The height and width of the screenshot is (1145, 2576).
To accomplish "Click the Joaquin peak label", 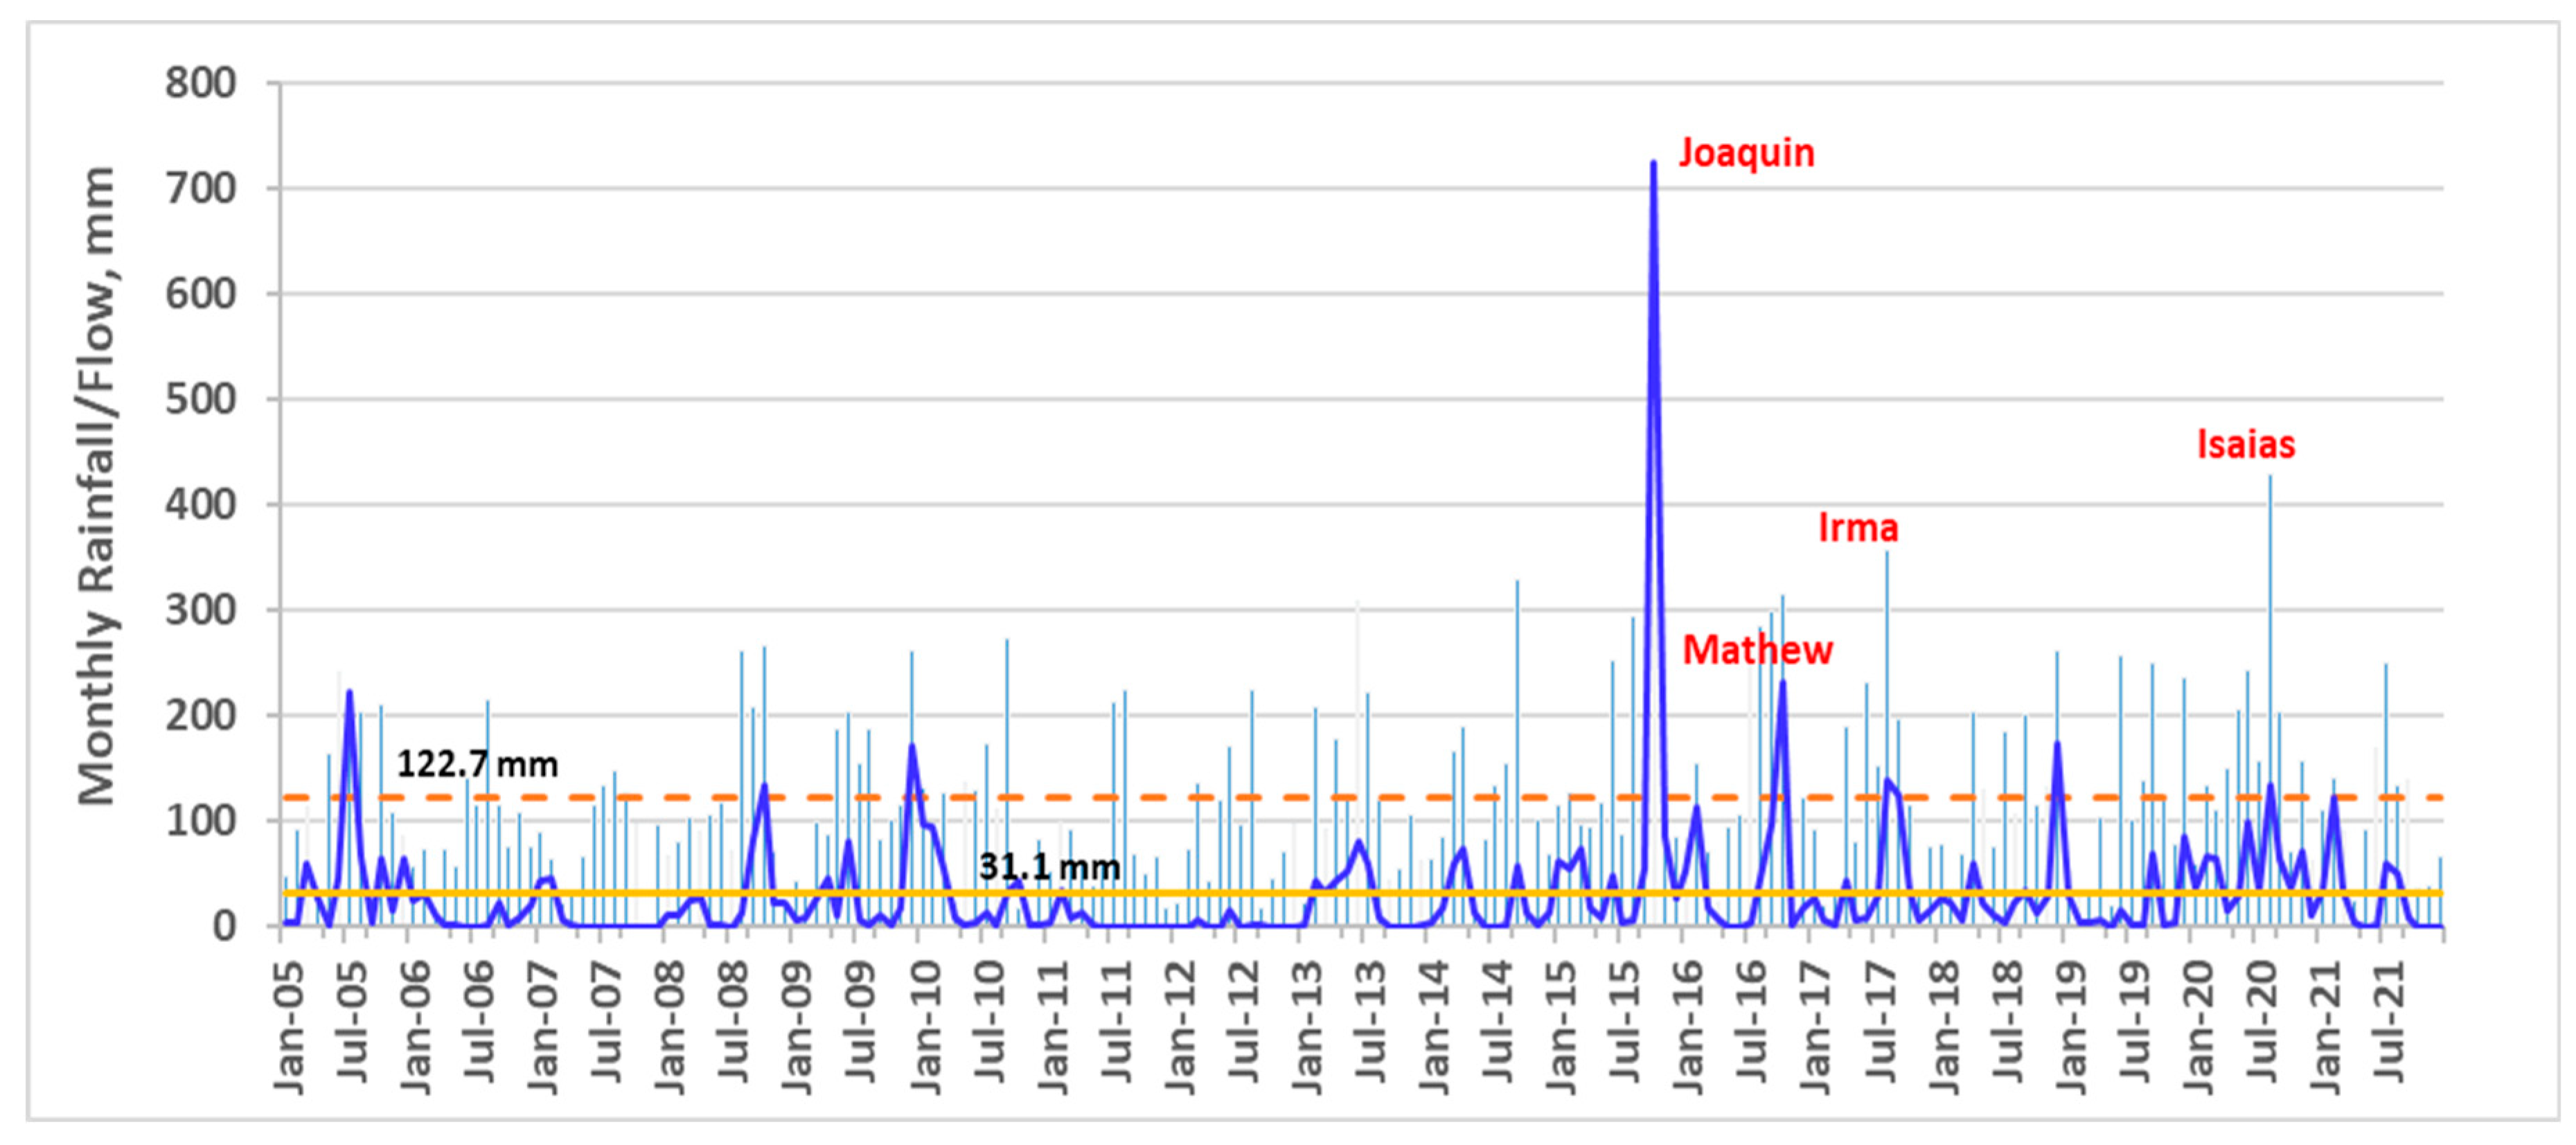I will 1746,153.
